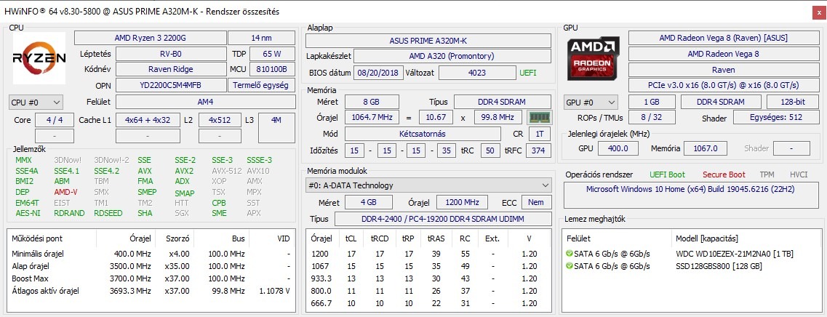
Task: Select the Átlagos aktív órajel row
Action: pos(151,290)
